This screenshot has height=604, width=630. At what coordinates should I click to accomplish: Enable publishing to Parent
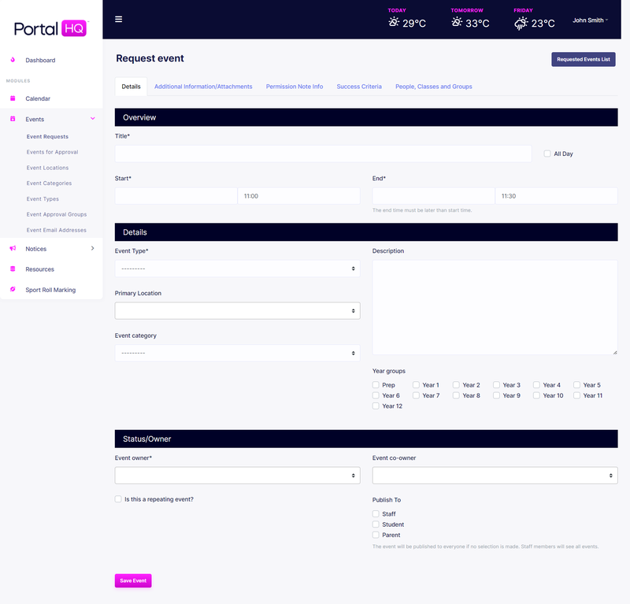coord(376,535)
